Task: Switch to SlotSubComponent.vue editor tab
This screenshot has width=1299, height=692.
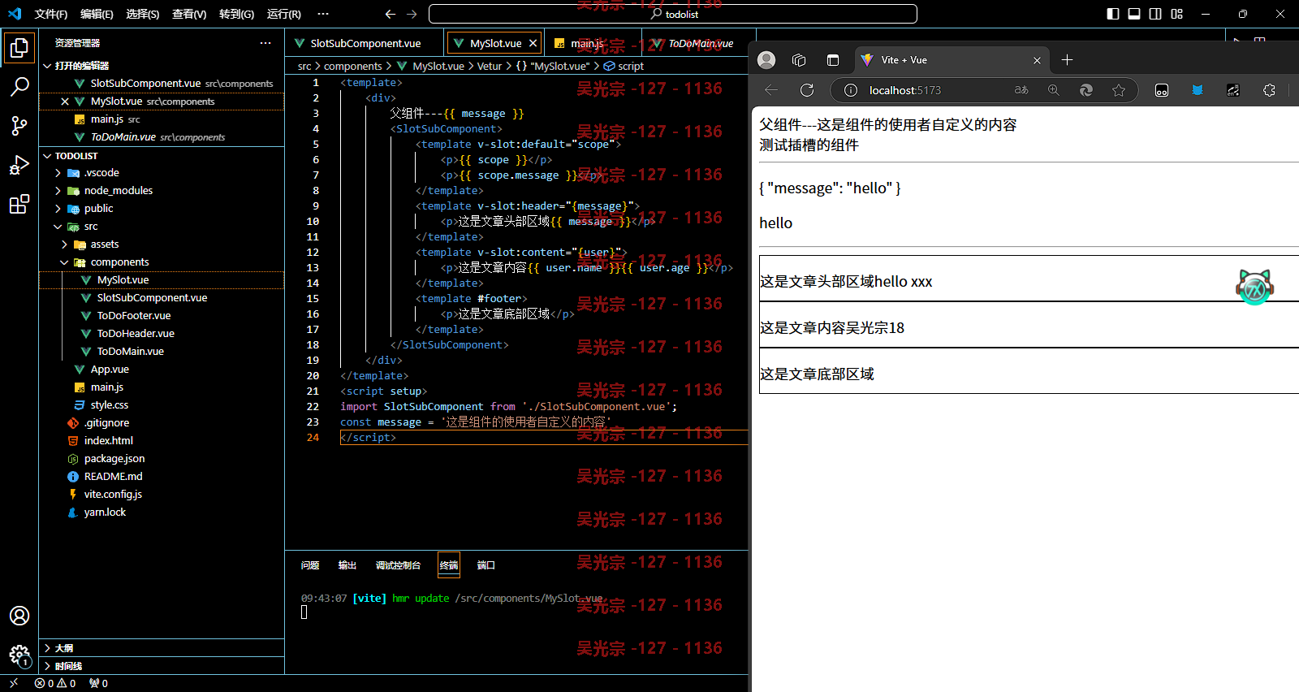Action: click(365, 43)
